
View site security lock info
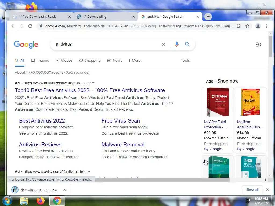tap(41, 26)
